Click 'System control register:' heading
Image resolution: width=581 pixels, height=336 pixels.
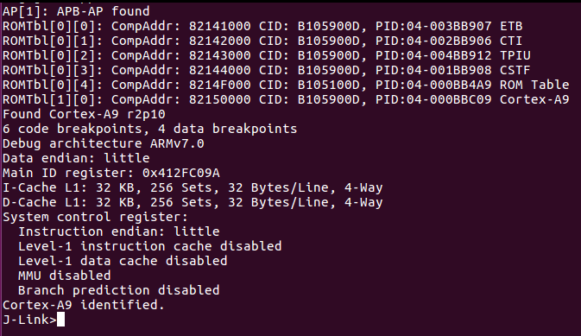click(x=95, y=217)
